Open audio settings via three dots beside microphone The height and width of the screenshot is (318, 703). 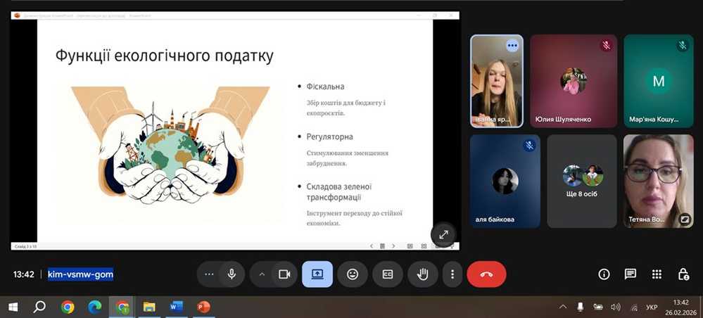208,274
